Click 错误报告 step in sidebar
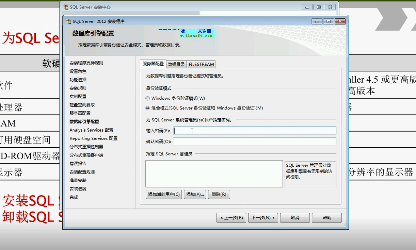The height and width of the screenshot is (250, 416). click(x=78, y=164)
